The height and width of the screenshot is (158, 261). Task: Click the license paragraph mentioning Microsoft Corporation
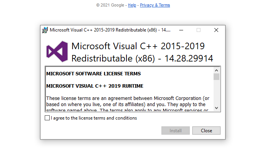[x=128, y=103]
